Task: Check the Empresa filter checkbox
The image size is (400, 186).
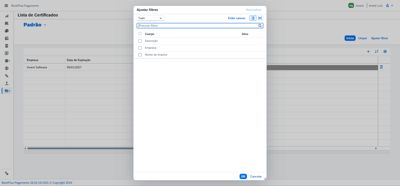Action: [x=140, y=48]
